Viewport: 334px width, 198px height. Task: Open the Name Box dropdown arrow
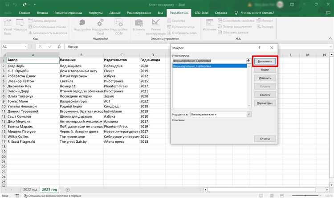pos(25,46)
